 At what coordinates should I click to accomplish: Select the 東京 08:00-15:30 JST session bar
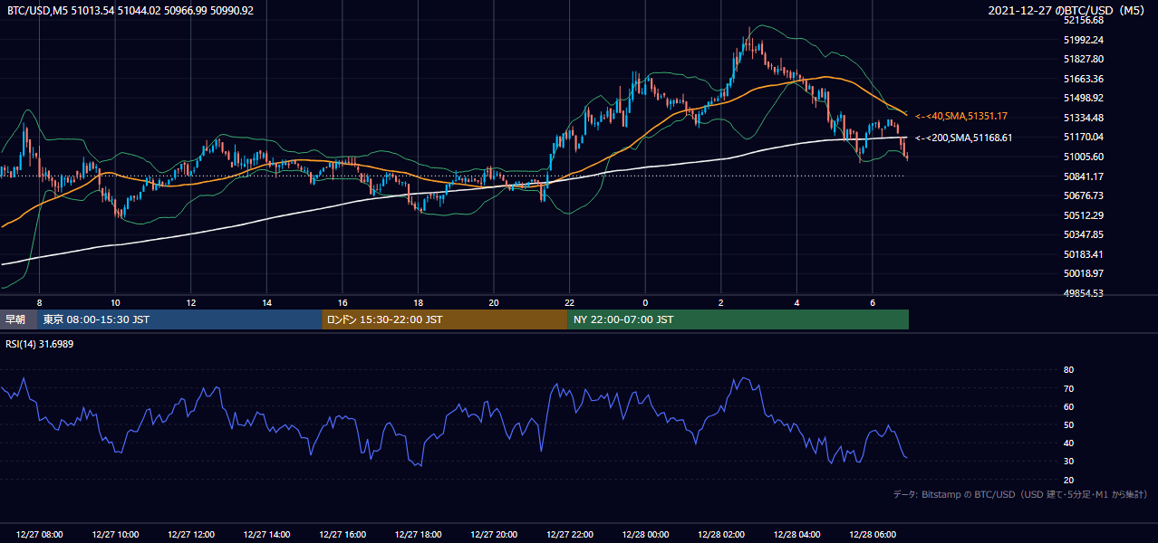tap(180, 319)
